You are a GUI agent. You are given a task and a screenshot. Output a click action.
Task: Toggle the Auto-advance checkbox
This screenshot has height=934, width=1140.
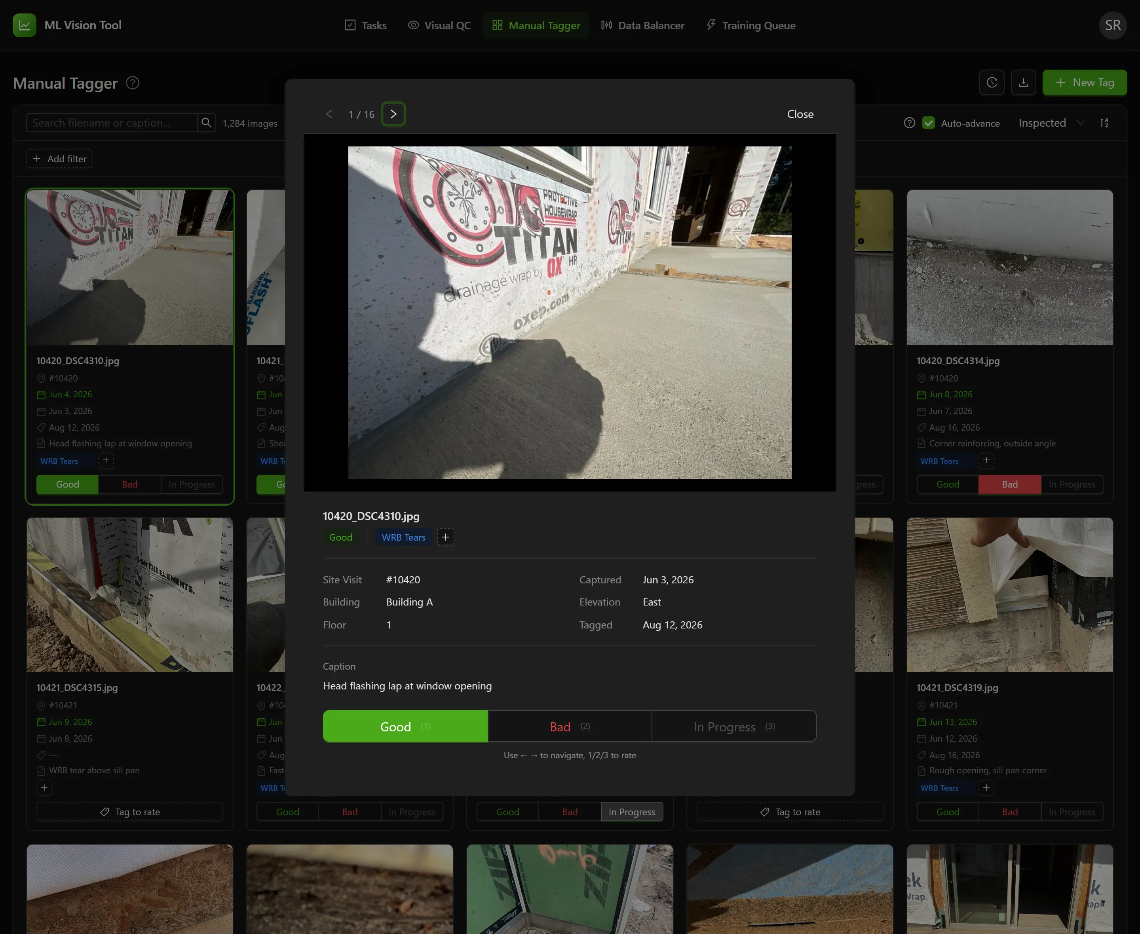click(928, 123)
